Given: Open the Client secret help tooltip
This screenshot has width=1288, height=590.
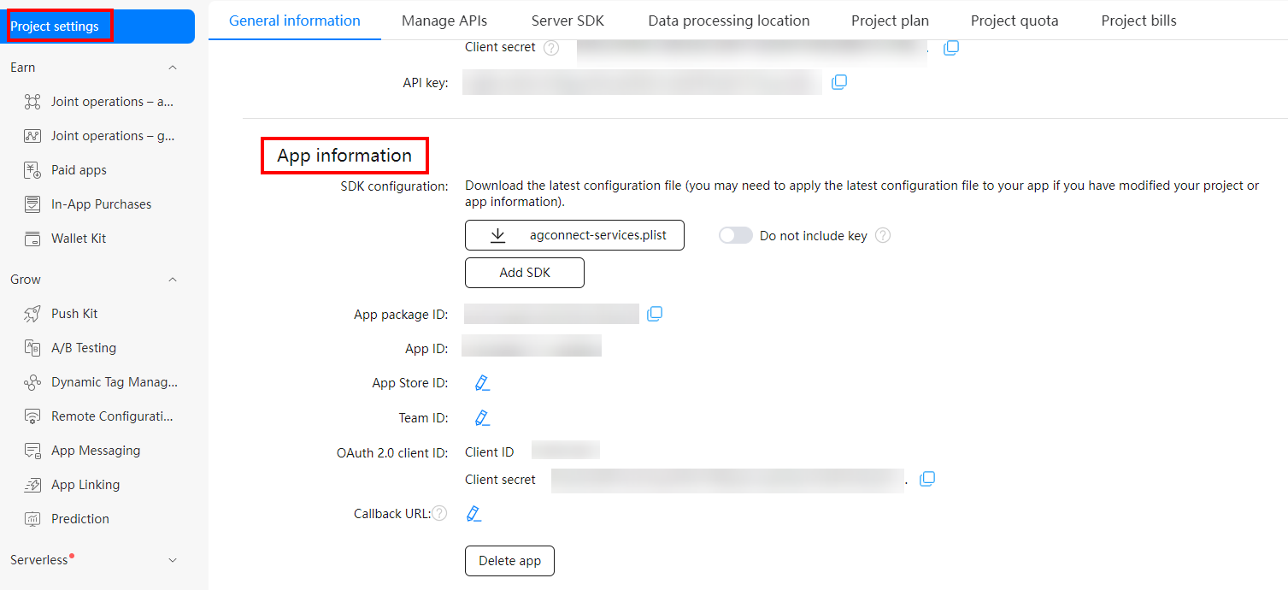Looking at the screenshot, I should pyautogui.click(x=551, y=47).
